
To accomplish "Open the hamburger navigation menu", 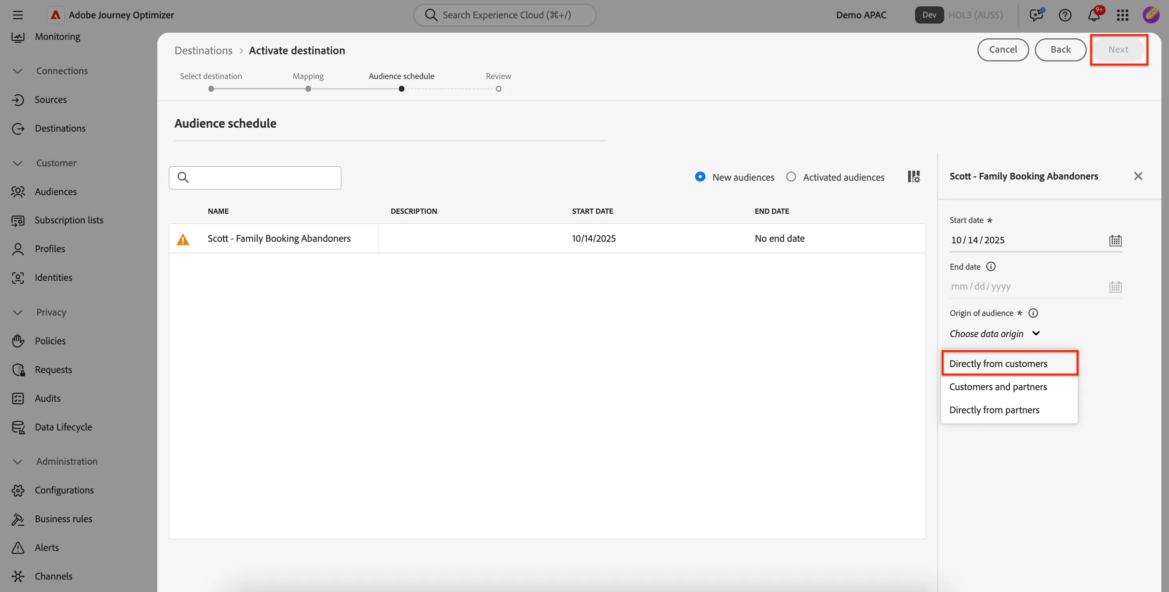I will [x=18, y=15].
